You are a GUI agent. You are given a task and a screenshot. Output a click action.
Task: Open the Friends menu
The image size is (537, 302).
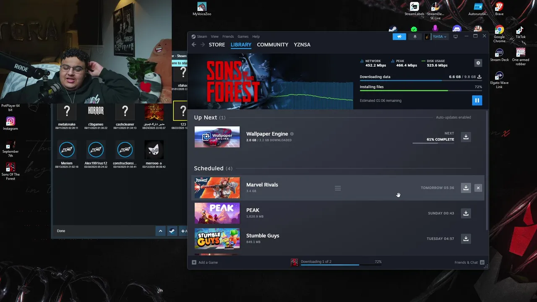(x=228, y=36)
